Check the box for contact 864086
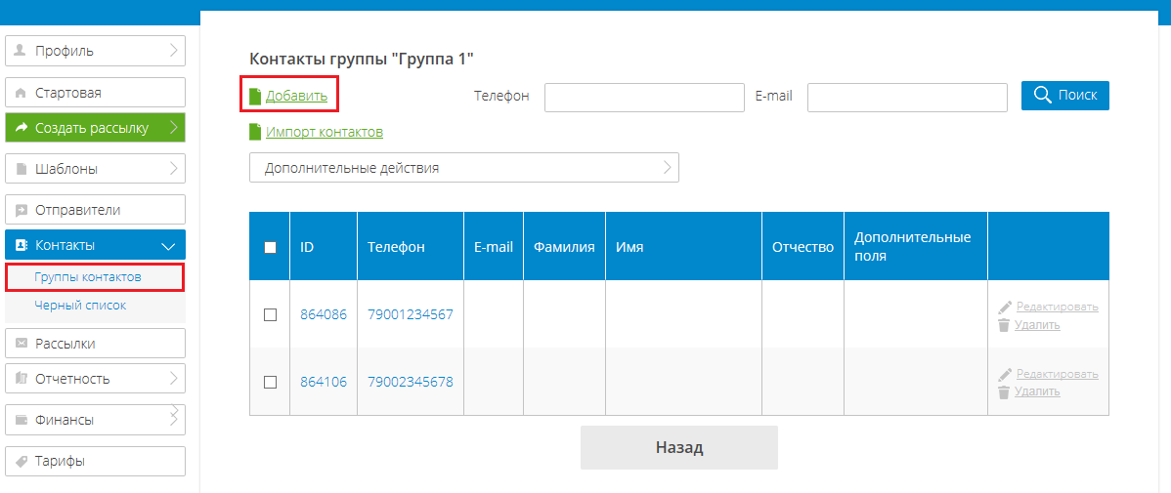1171x493 pixels. [271, 314]
